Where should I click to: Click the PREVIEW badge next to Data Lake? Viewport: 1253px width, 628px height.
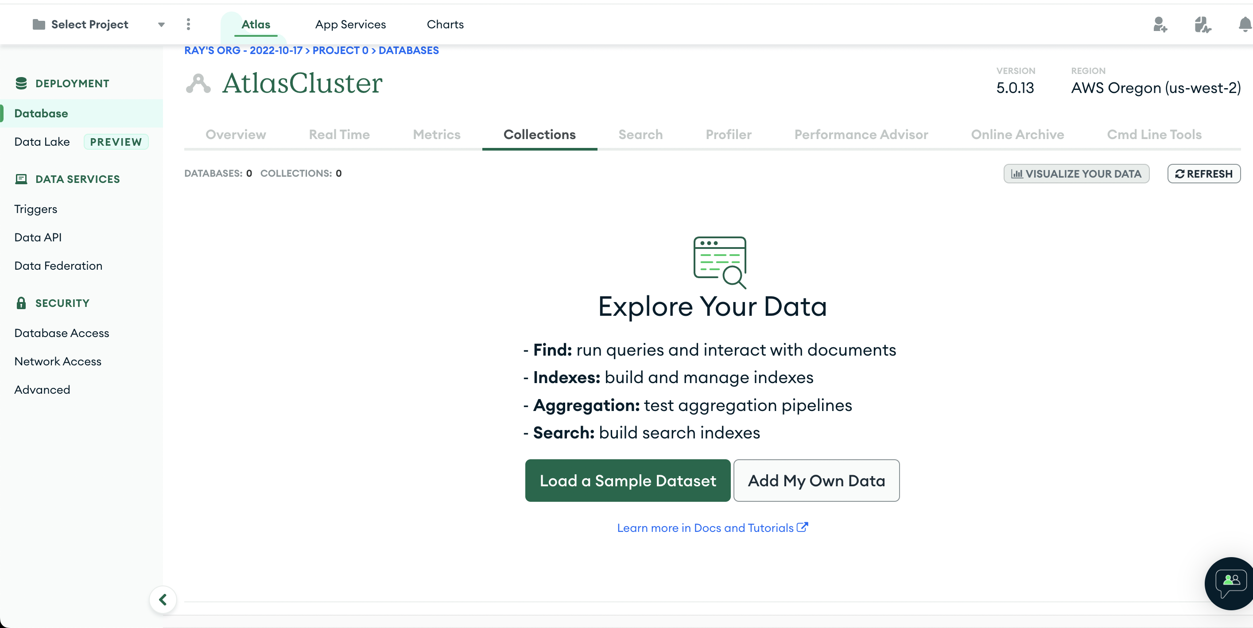point(116,142)
